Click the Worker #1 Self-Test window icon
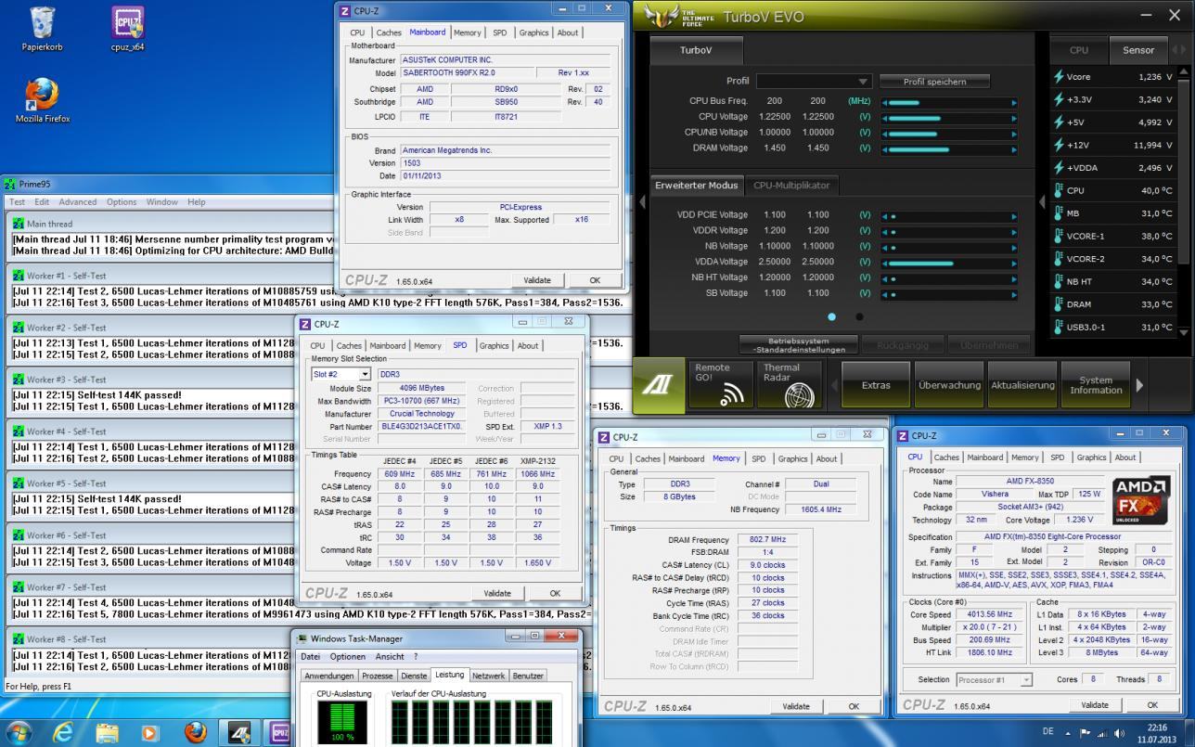The width and height of the screenshot is (1195, 747). (18, 276)
